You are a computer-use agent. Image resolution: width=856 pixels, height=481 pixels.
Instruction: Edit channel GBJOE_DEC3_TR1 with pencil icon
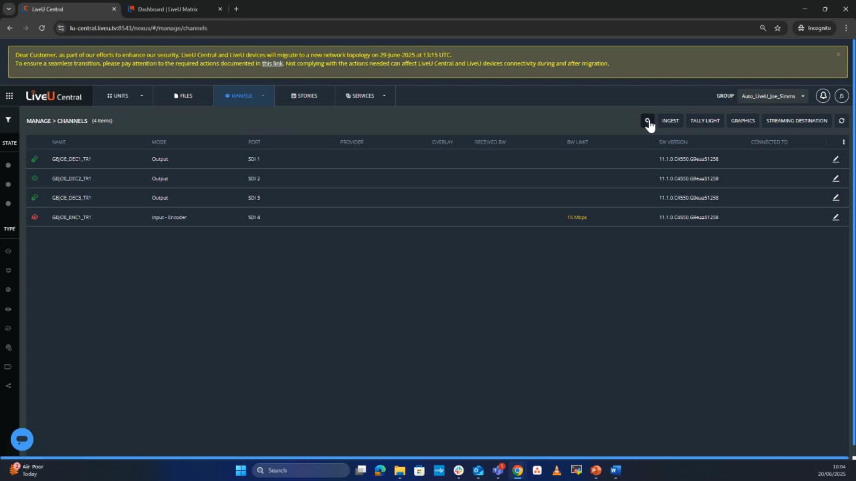tap(836, 198)
